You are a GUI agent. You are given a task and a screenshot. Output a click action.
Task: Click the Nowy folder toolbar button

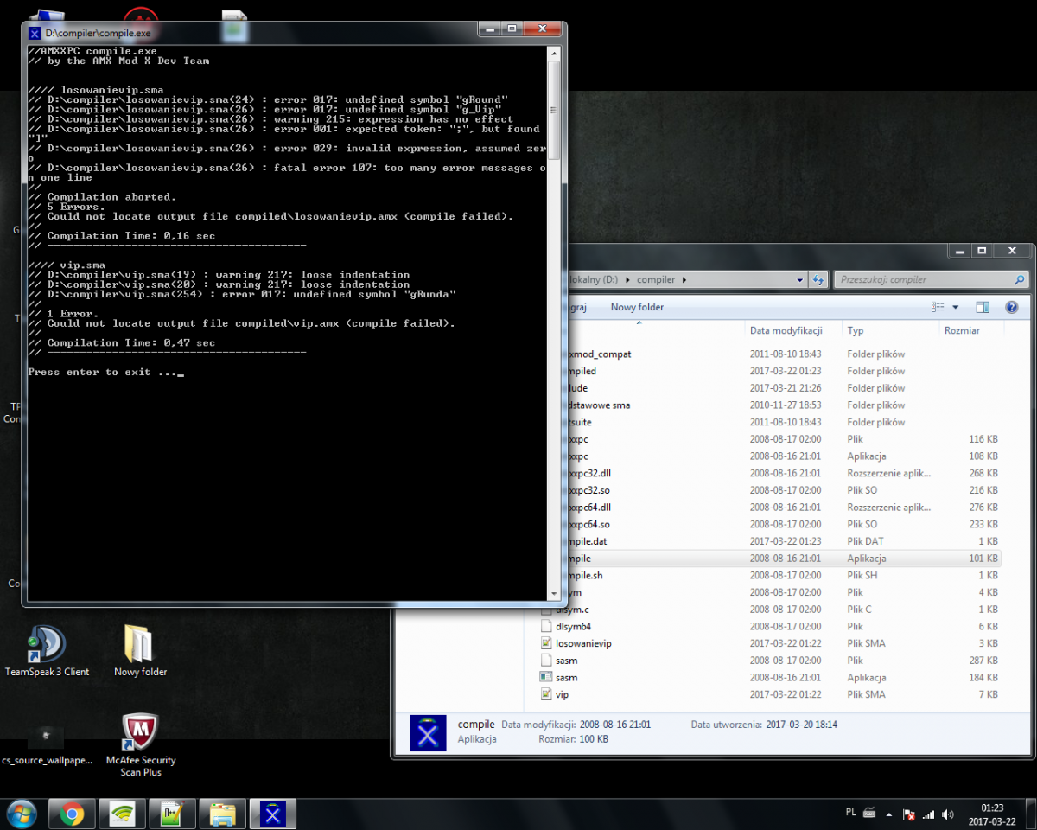coord(637,307)
